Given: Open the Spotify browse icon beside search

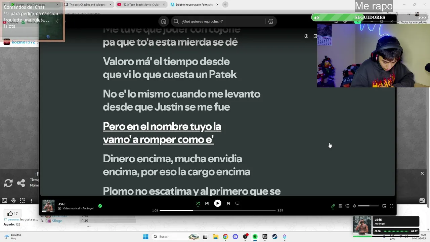Looking at the screenshot, I should [271, 21].
